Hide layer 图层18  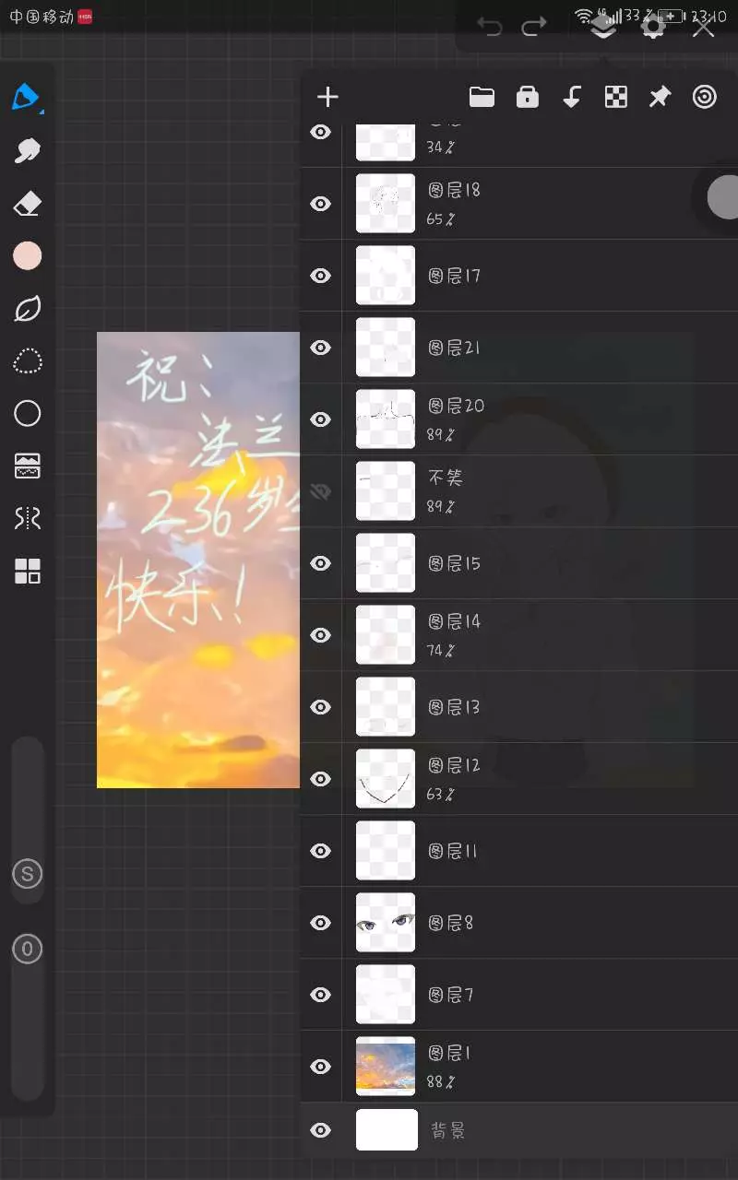[320, 204]
